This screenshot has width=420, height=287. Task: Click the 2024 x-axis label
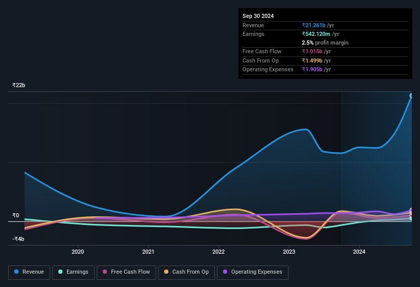pos(359,252)
